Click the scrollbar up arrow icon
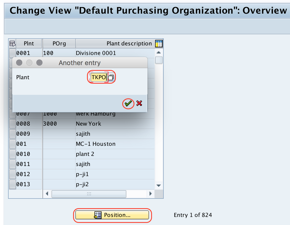 click(x=159, y=52)
